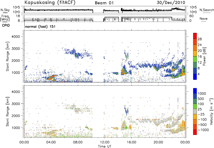
Task: Select the -100 label on Velocity colorbar
Action: (x=202, y=119)
